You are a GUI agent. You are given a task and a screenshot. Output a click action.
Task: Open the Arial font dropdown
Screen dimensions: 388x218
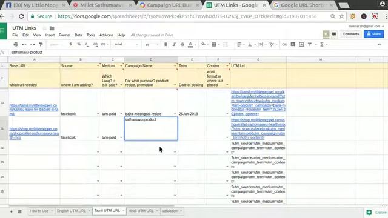[126, 44]
